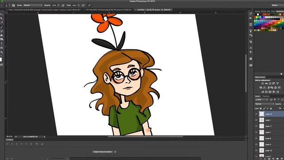Viewport: 284px width, 160px height.
Task: Switch to second JPG document tab
Action: [x=109, y=10]
